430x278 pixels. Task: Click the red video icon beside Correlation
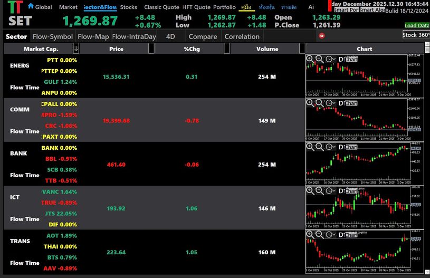point(322,36)
